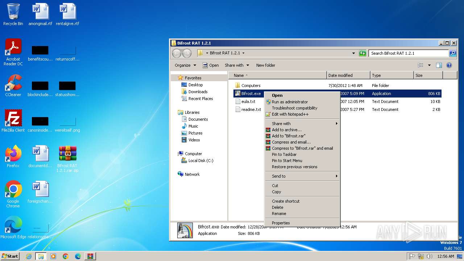Select Recent Places in navigation pane
The image size is (464, 261).
pyautogui.click(x=200, y=99)
